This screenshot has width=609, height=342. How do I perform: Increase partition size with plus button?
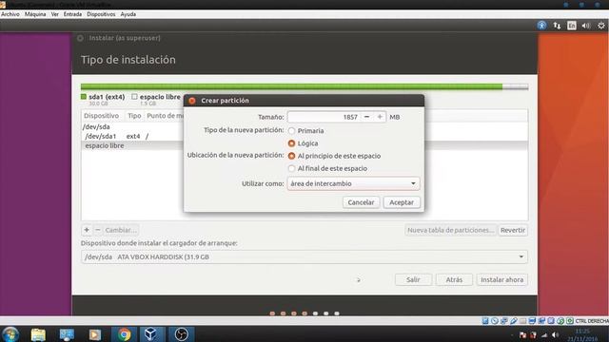380,117
